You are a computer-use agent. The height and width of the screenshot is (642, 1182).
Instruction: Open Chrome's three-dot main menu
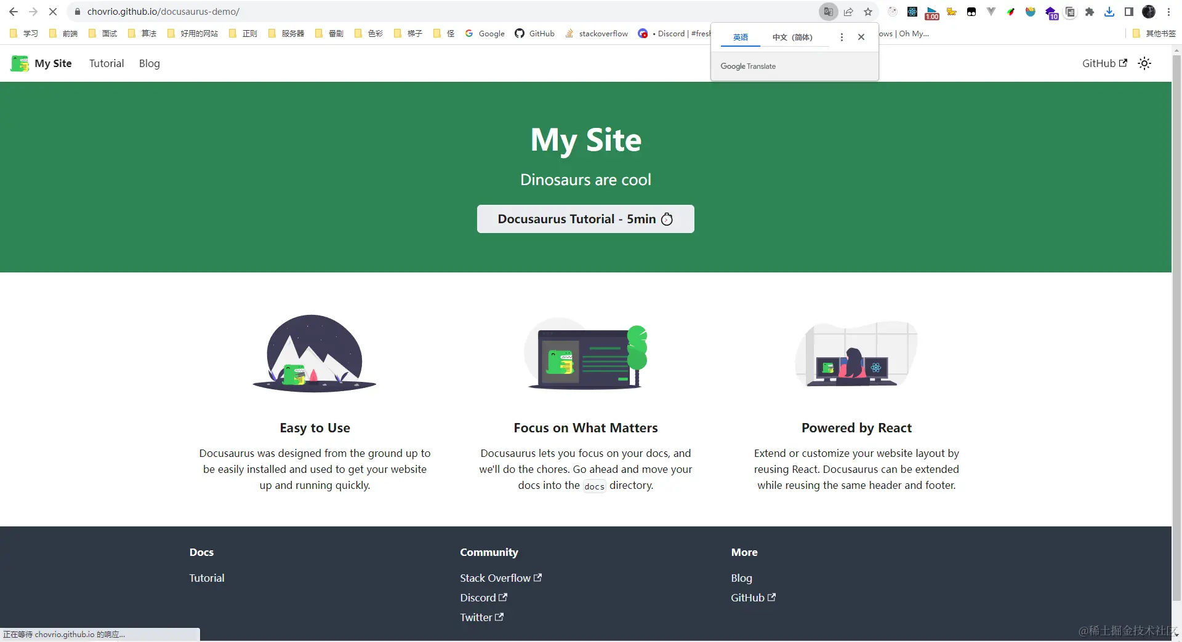coord(1168,12)
